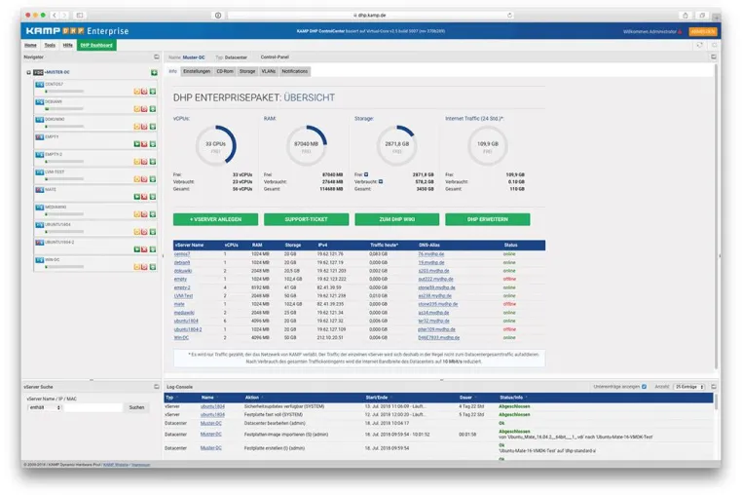Screen dimensions: 742x495
Task: Click the green add icon next to MUSTER-DC
Action: point(154,72)
